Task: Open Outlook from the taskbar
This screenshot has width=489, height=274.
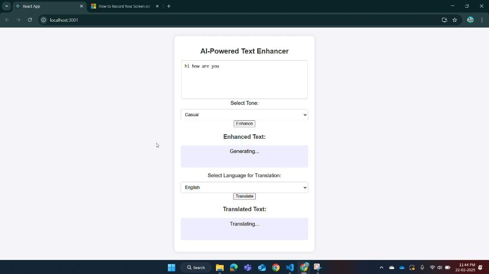Action: (x=262, y=267)
